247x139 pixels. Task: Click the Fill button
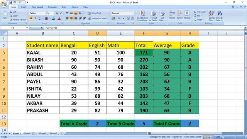[x=198, y=16]
